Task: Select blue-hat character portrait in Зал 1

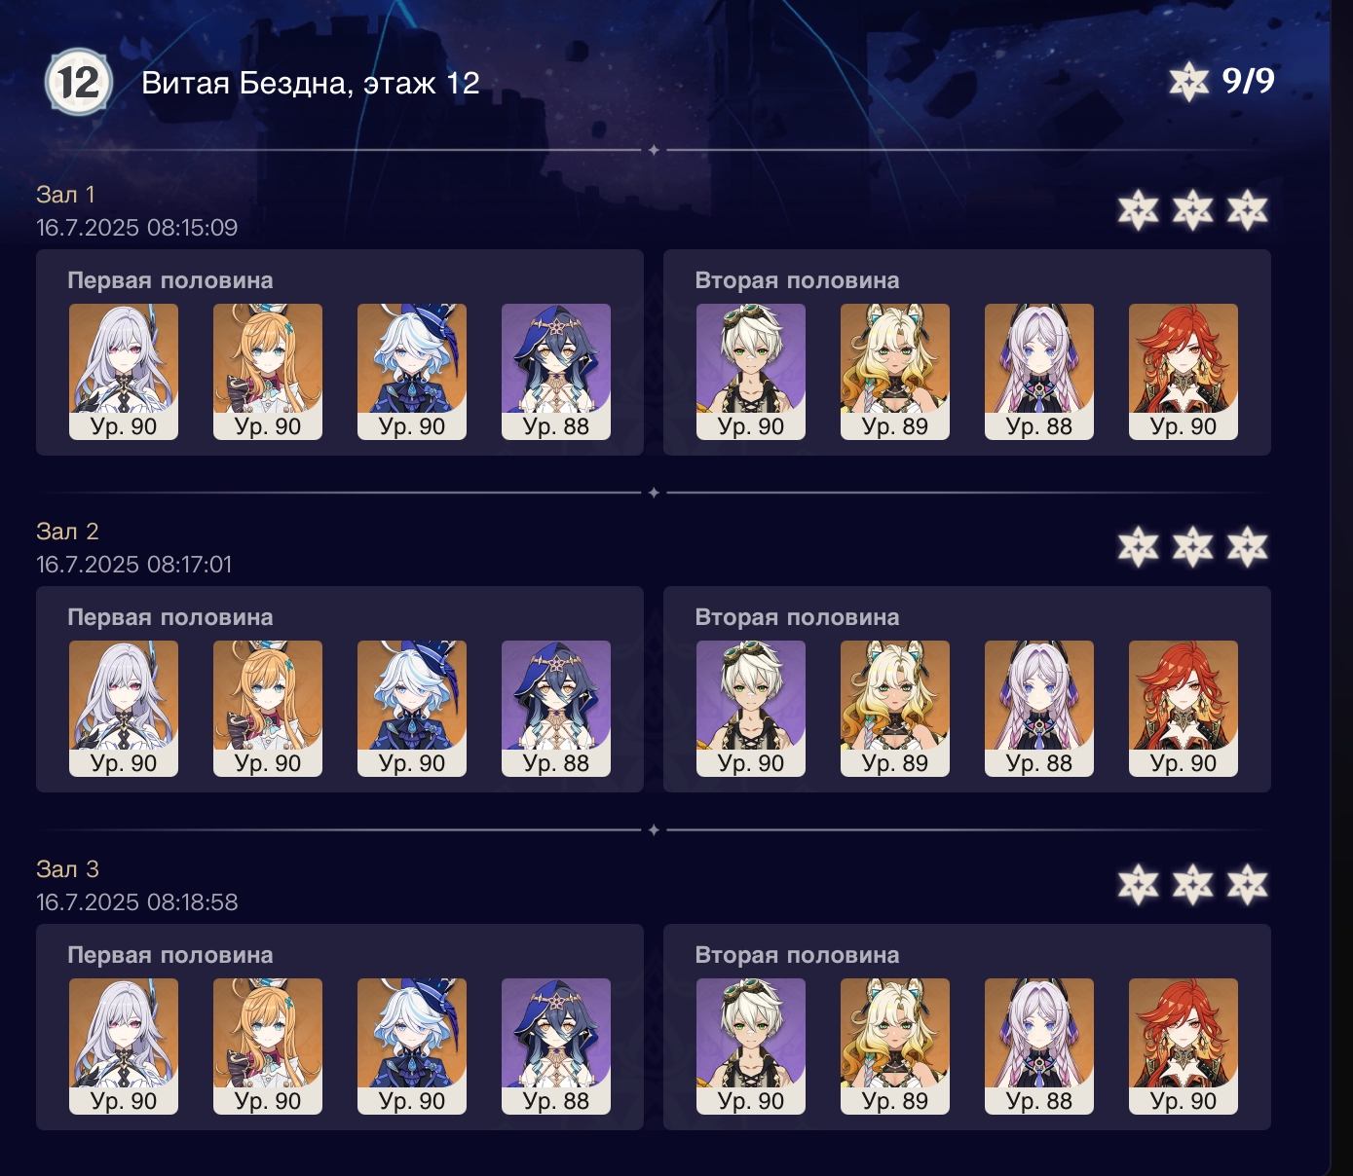Action: click(x=412, y=372)
